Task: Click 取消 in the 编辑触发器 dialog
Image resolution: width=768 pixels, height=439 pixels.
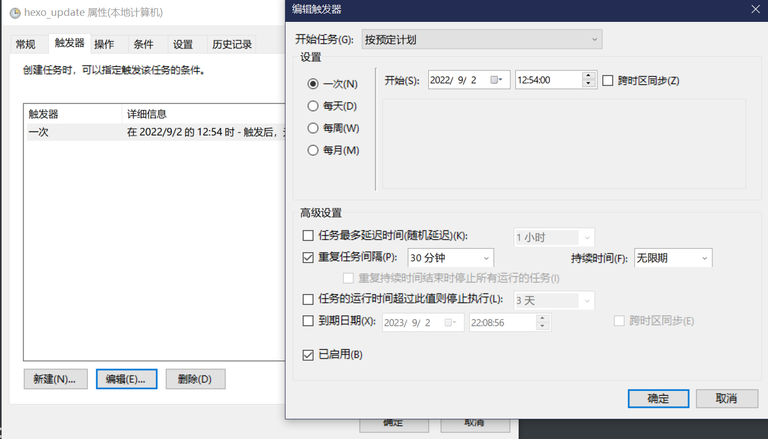Action: [727, 399]
